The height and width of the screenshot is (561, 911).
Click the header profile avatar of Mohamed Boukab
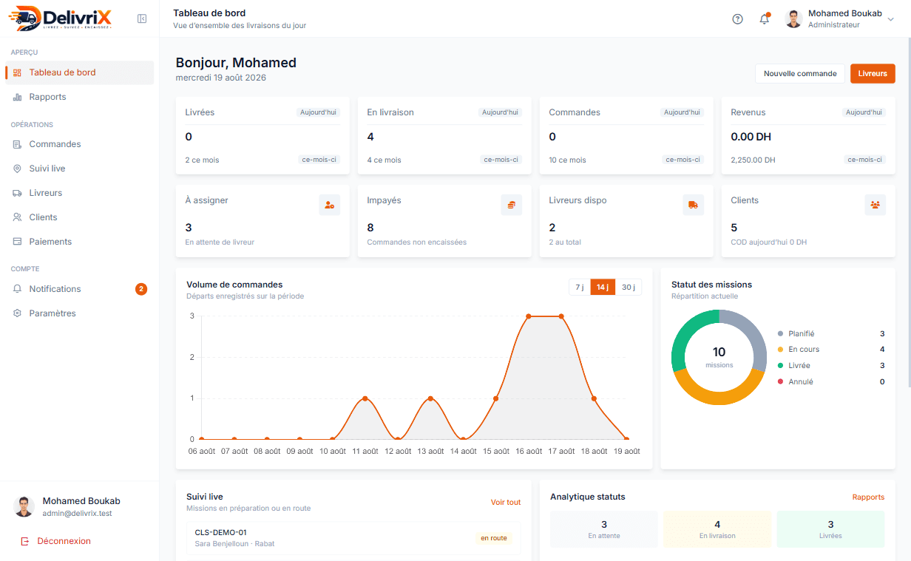793,19
